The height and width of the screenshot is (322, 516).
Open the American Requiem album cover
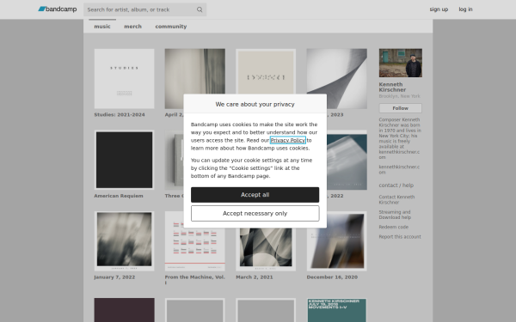pyautogui.click(x=124, y=160)
